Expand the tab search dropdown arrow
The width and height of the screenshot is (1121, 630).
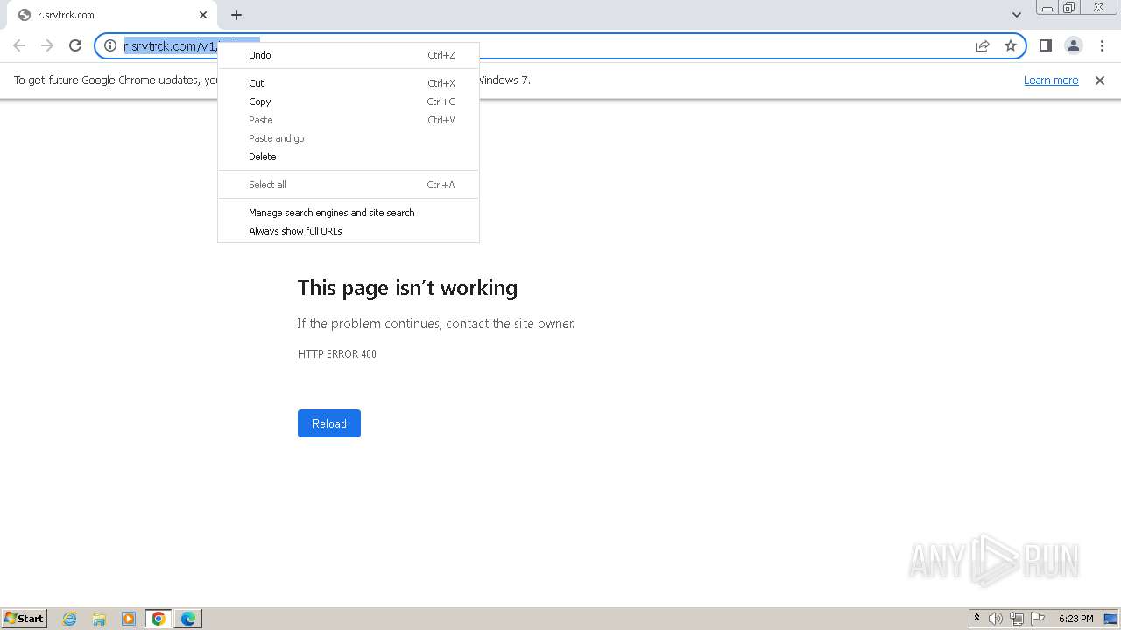click(1016, 15)
